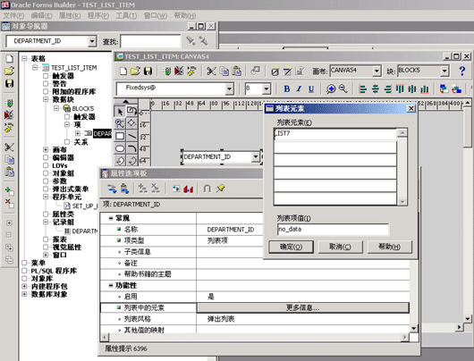Screen dimensions: 474x361
Task: Expand the 画布 tree node
Action: pyautogui.click(x=46, y=149)
